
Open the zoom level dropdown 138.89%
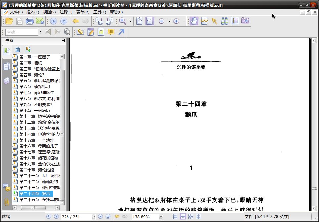coord(161,217)
